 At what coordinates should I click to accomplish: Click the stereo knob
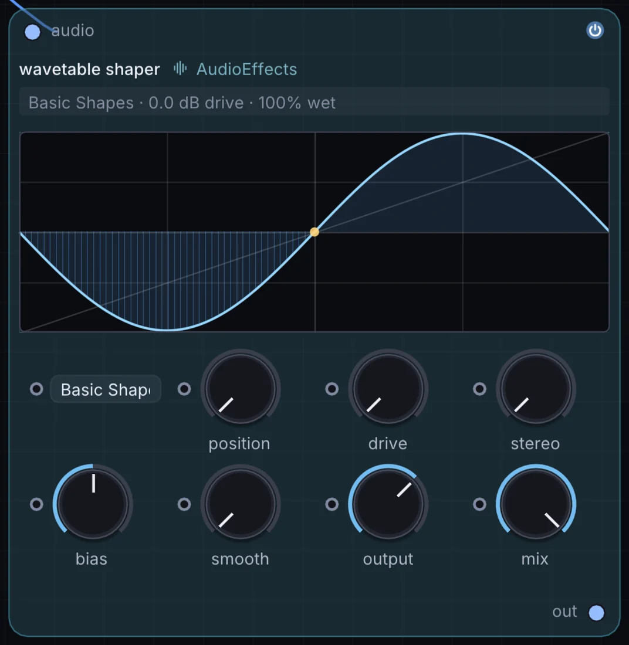[x=536, y=389]
